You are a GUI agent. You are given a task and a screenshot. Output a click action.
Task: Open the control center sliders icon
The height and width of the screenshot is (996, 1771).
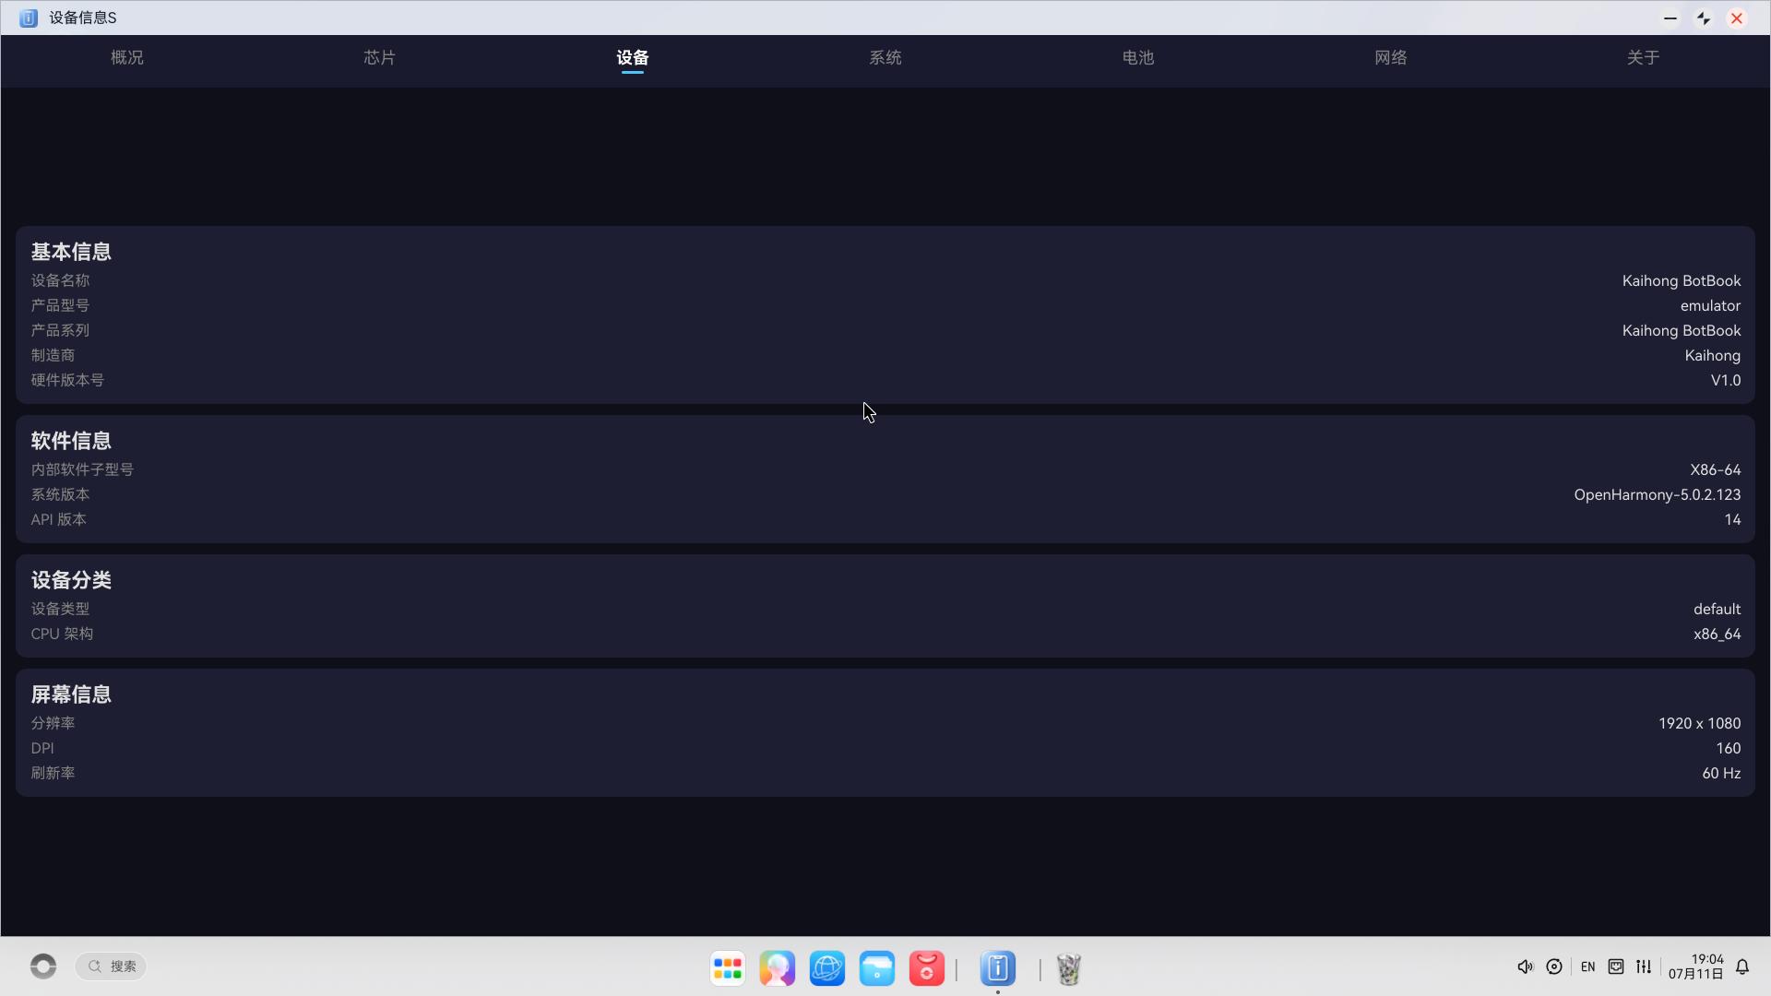point(1644,966)
